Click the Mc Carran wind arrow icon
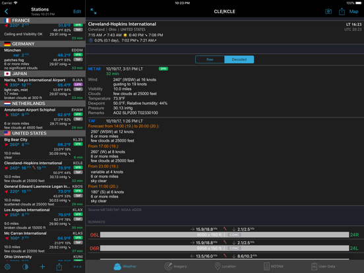This screenshot has width=364, height=273. [x=7, y=239]
